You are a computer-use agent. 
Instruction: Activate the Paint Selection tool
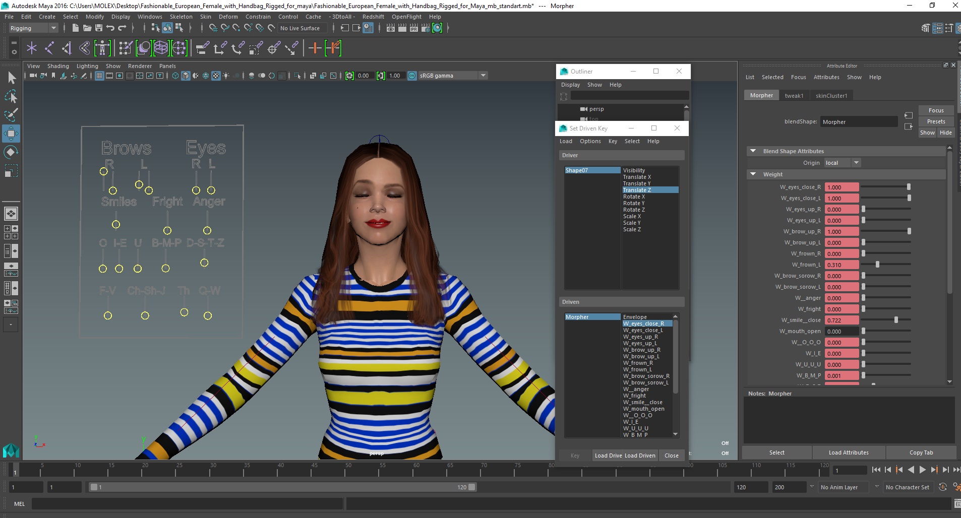[x=11, y=115]
